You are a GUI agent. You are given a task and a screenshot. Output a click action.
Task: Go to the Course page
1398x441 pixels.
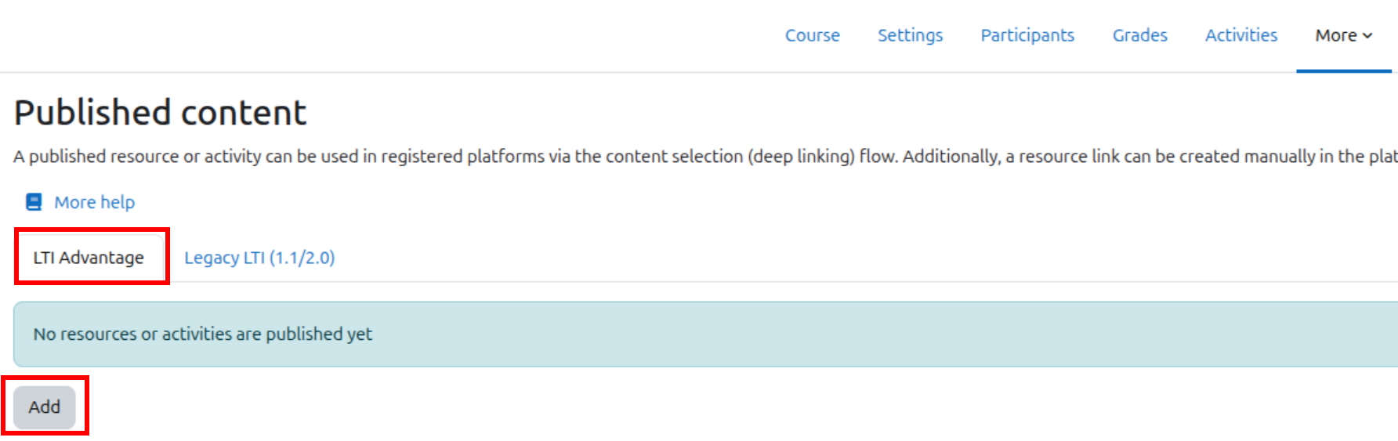[812, 35]
